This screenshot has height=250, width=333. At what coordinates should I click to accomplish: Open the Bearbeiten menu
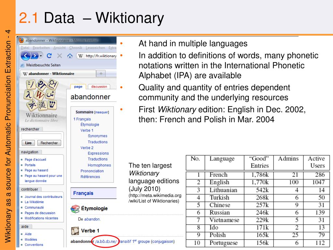41,48
